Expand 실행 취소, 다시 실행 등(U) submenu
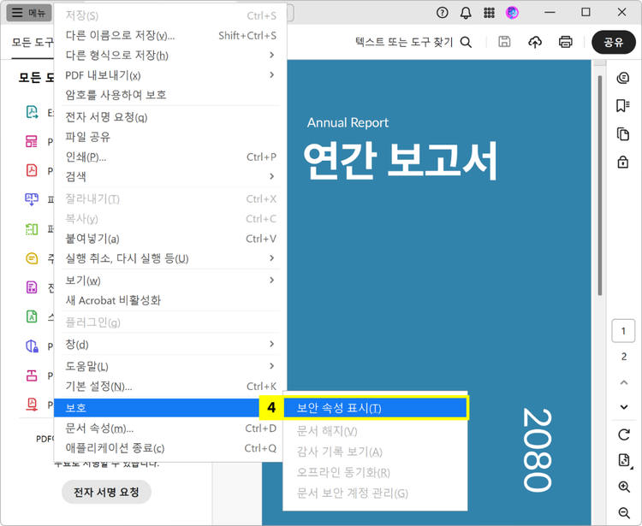The image size is (642, 526). pyautogui.click(x=170, y=258)
